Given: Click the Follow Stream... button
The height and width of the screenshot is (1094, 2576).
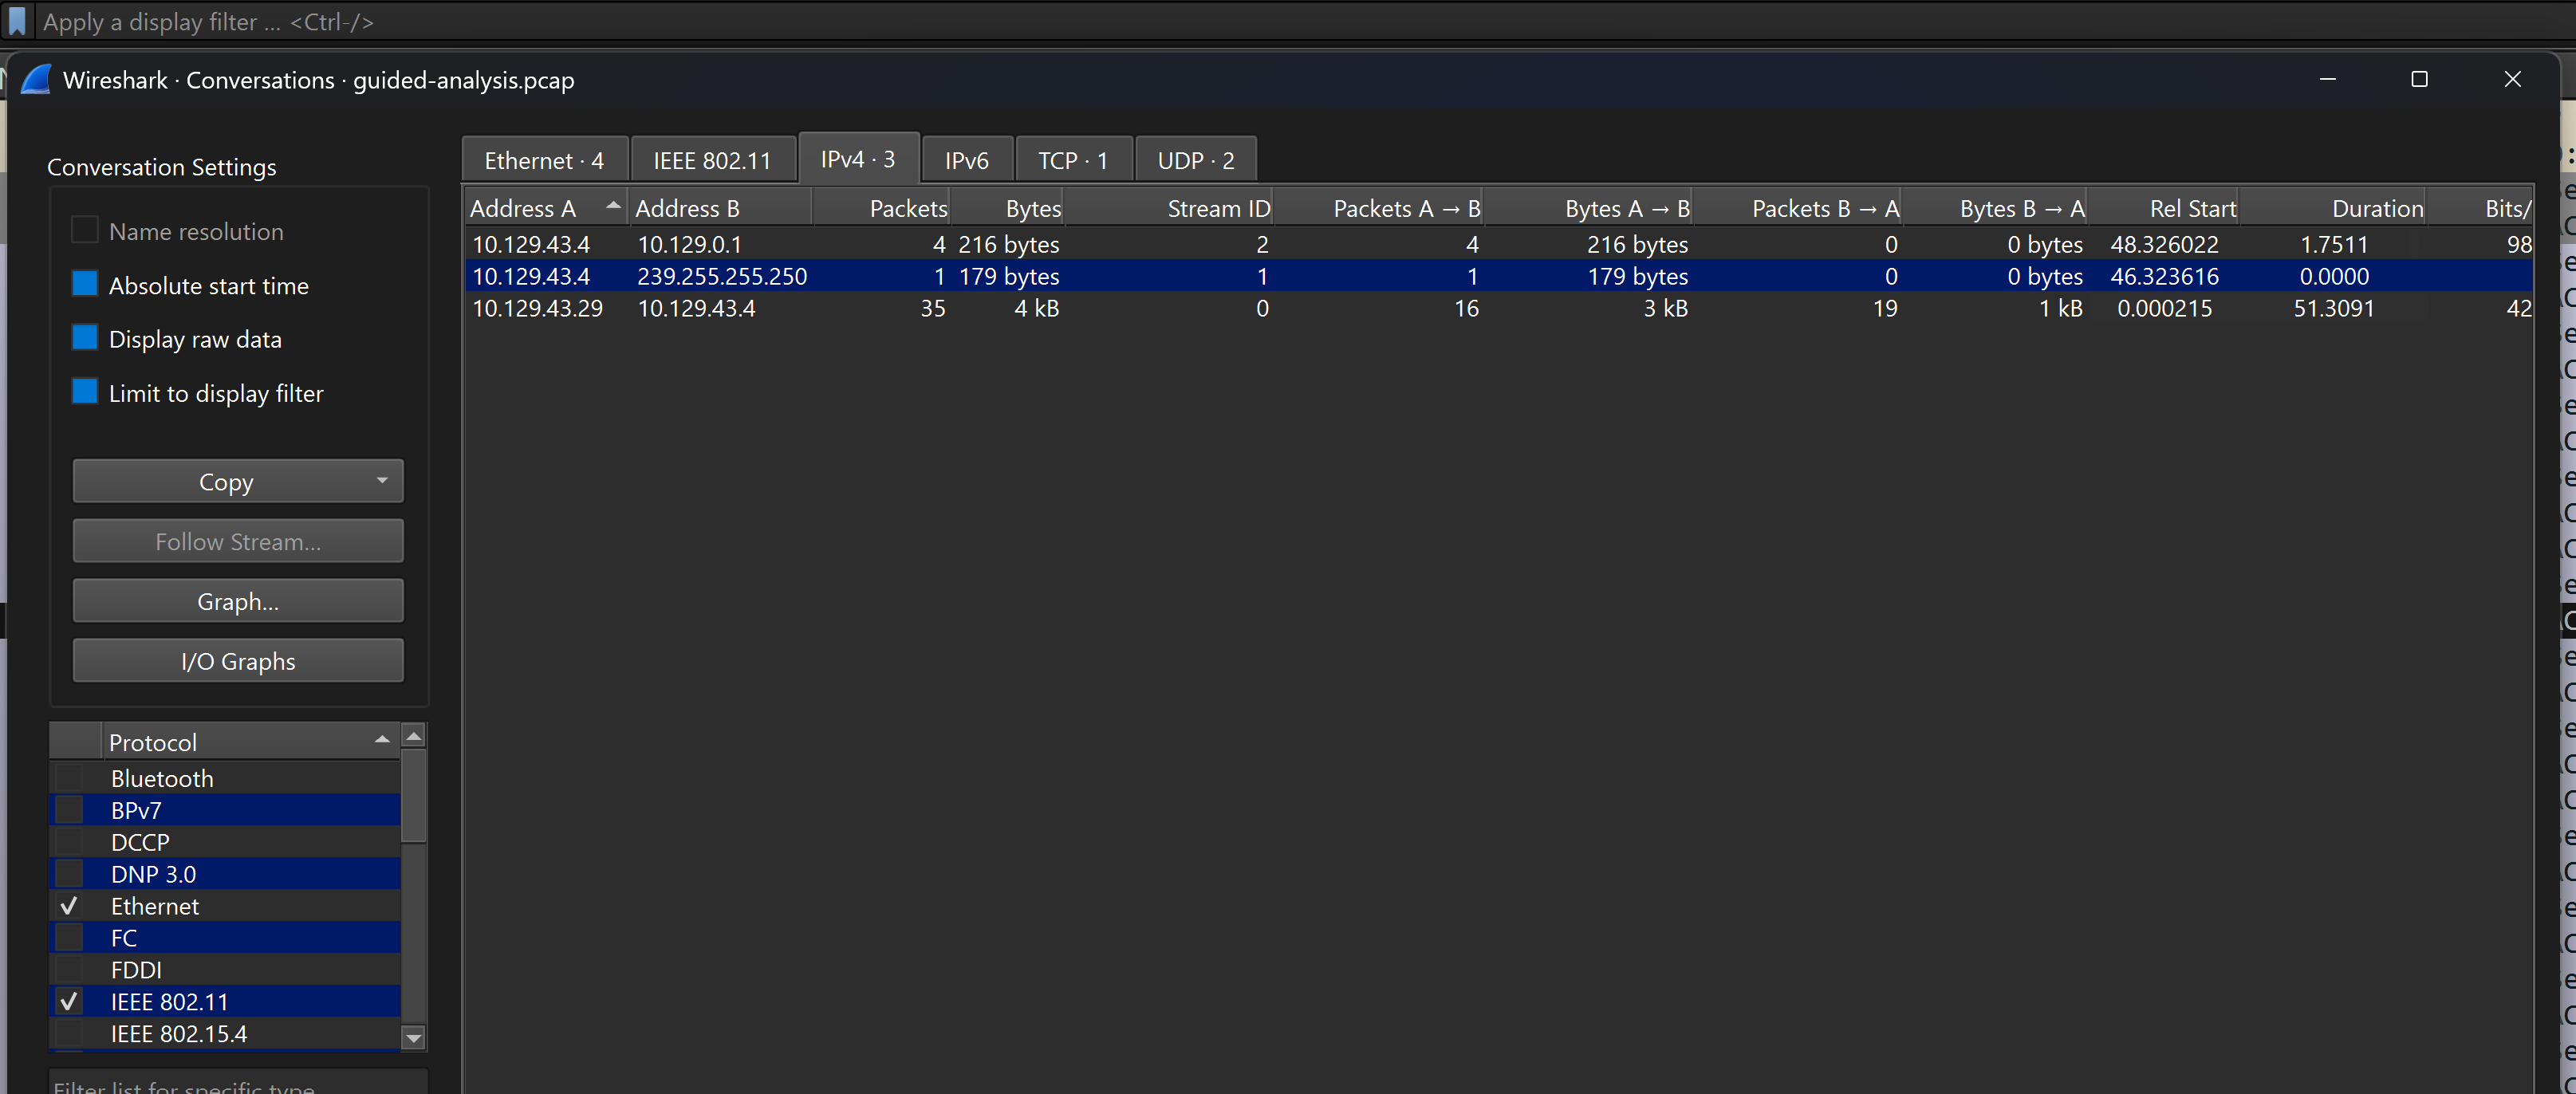Looking at the screenshot, I should [238, 541].
